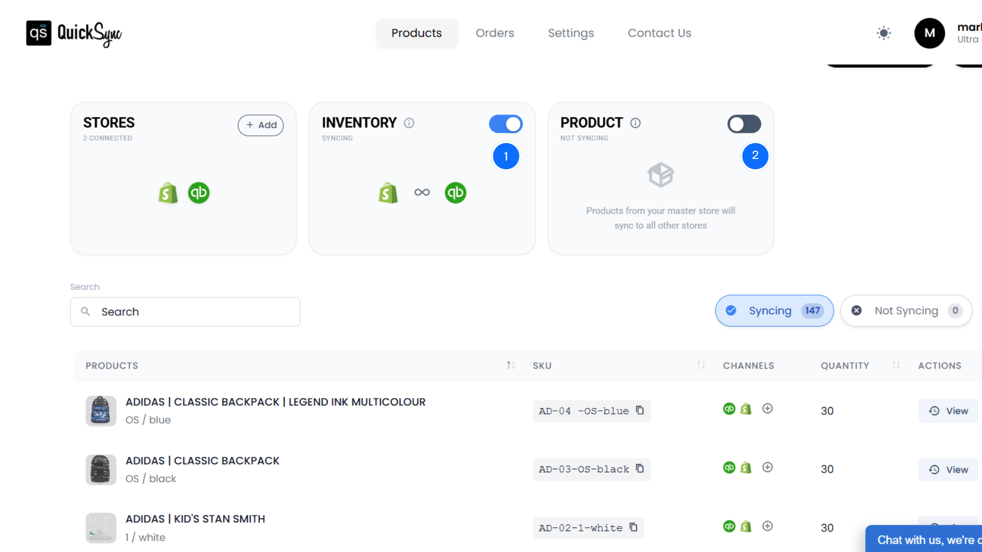Sort the Quantity column
This screenshot has height=552, width=982.
(x=896, y=365)
